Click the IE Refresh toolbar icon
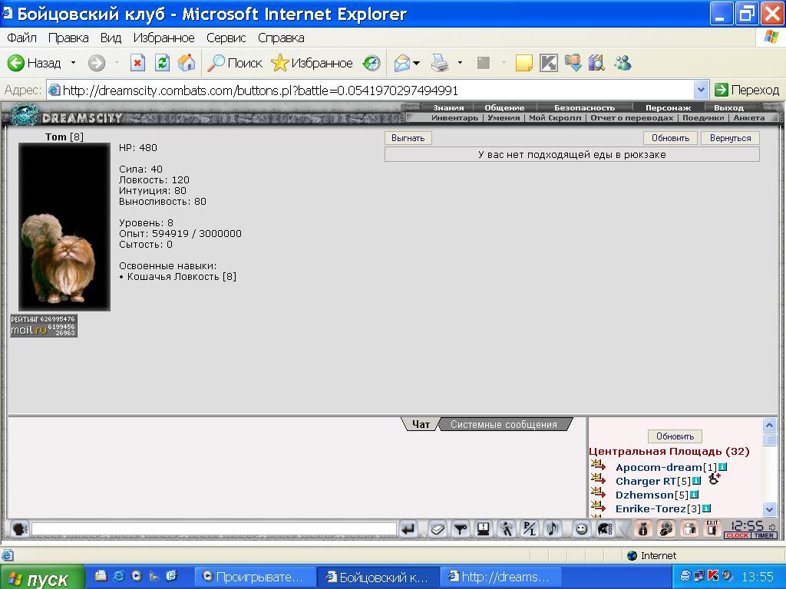 (162, 63)
